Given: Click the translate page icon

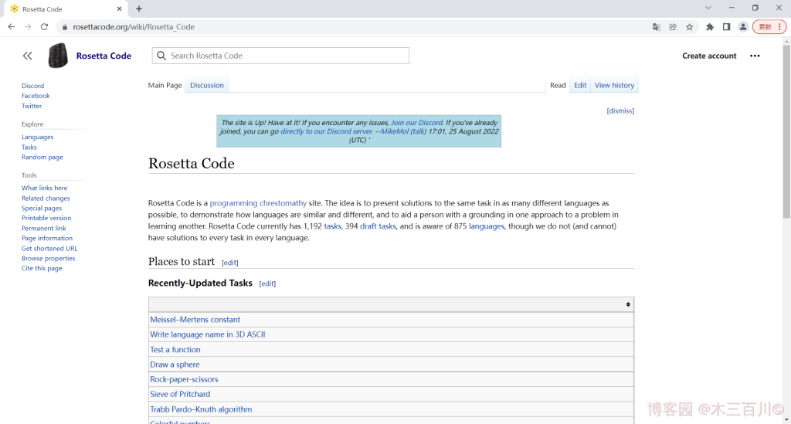Looking at the screenshot, I should (657, 27).
